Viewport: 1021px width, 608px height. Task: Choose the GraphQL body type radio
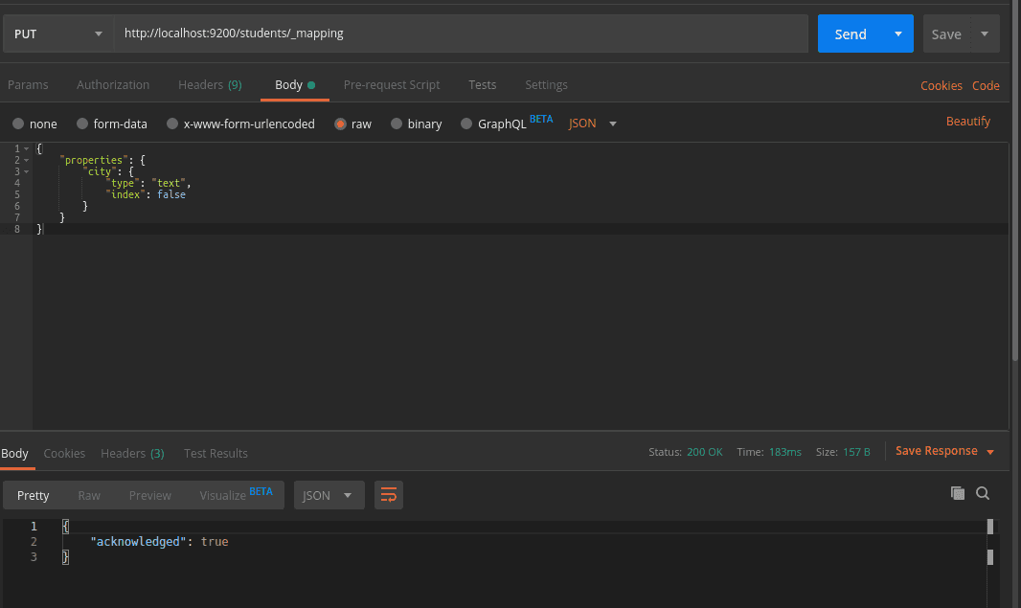pyautogui.click(x=466, y=124)
